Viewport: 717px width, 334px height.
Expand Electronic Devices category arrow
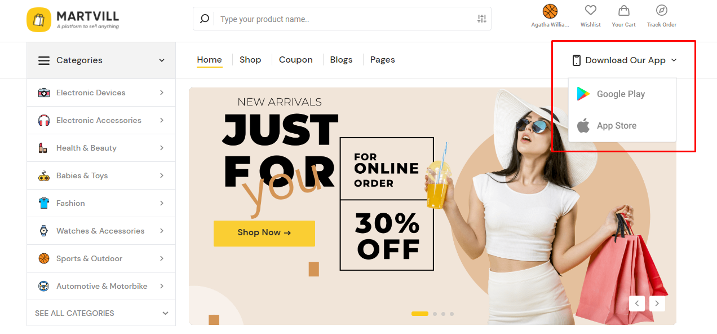[162, 93]
